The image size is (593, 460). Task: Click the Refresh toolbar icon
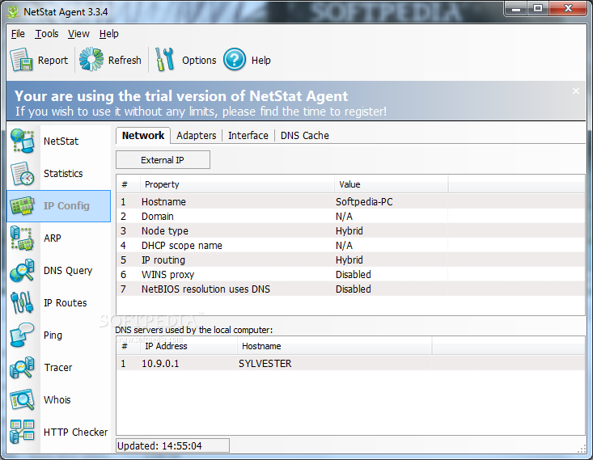point(91,59)
